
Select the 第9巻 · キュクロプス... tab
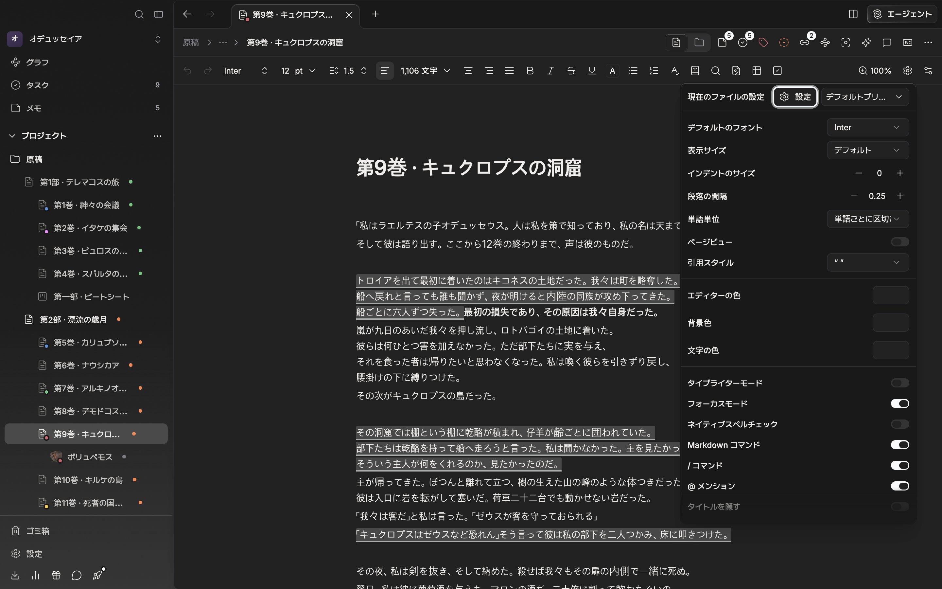click(295, 15)
